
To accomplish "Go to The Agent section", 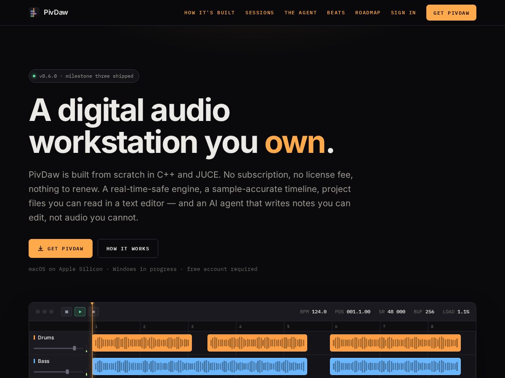I will coord(300,13).
